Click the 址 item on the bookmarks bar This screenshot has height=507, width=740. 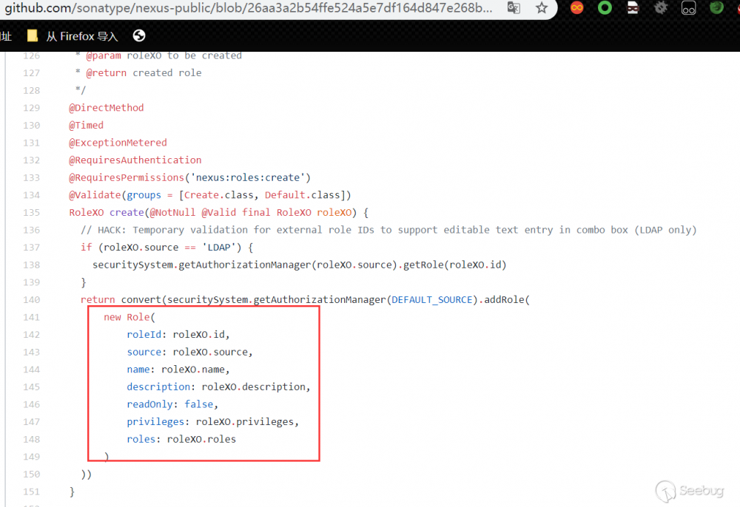click(7, 35)
